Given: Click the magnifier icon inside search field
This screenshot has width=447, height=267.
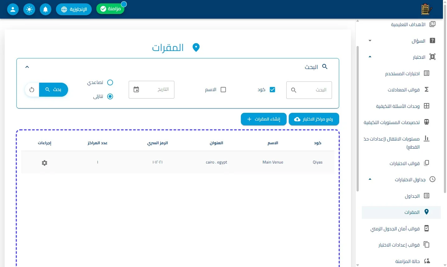Looking at the screenshot, I should [293, 90].
